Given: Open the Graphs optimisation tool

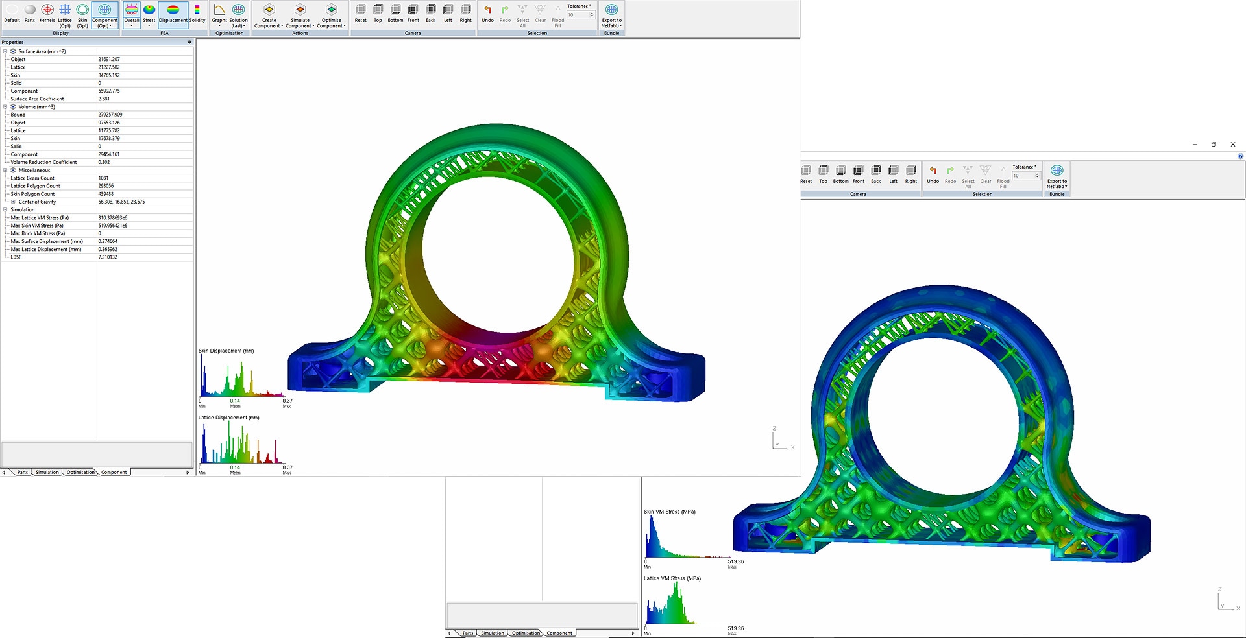Looking at the screenshot, I should [x=219, y=14].
